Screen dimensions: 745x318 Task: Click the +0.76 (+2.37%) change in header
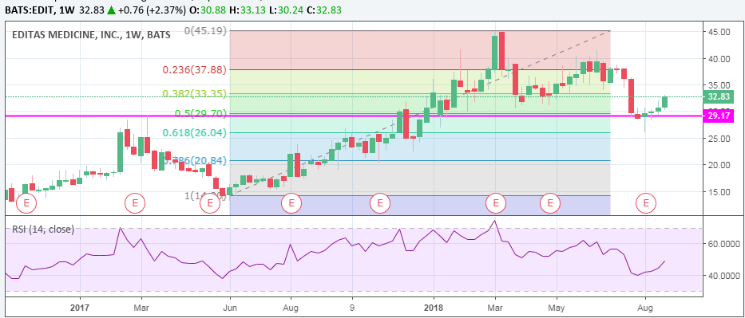click(x=152, y=10)
